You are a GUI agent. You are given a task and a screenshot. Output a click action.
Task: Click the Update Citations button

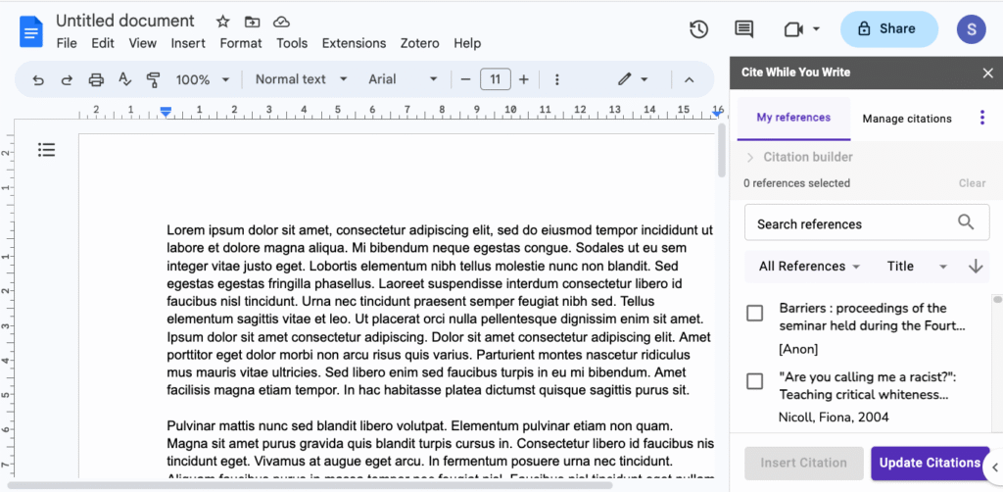(x=929, y=463)
